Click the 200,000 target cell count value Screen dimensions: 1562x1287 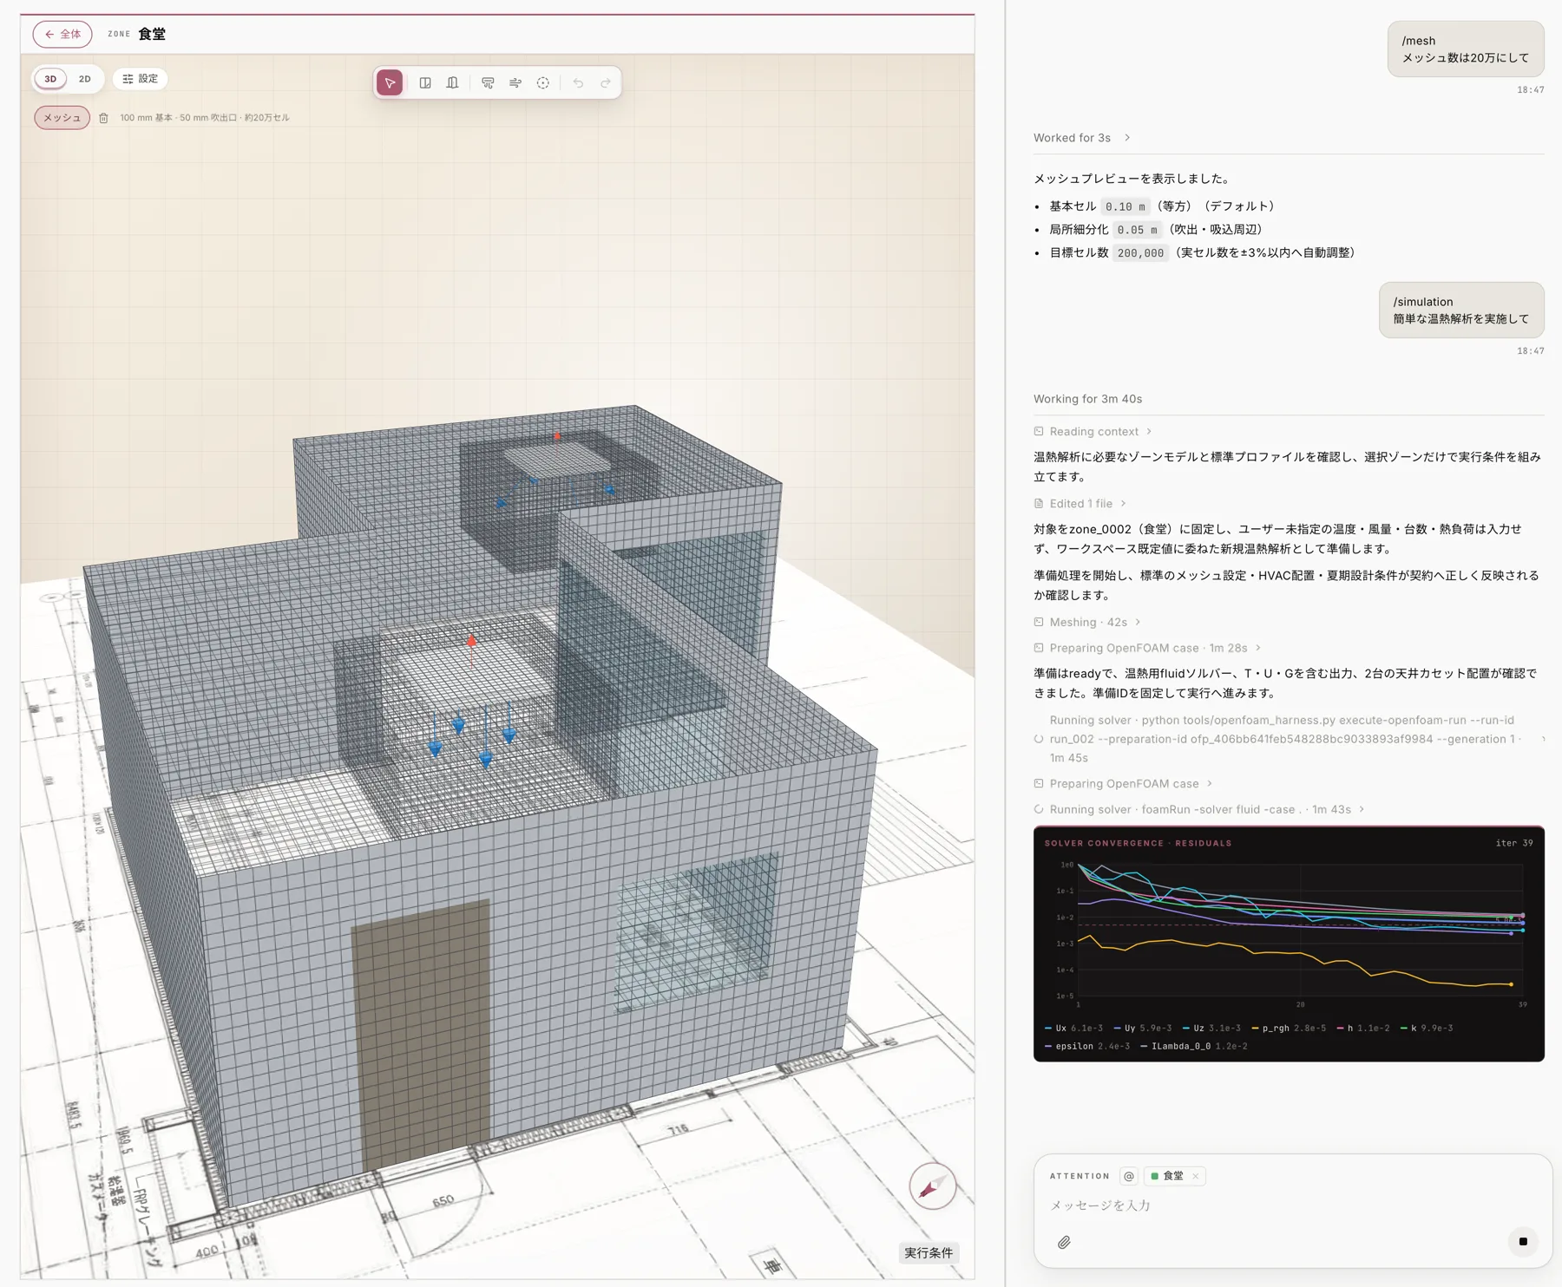pos(1140,253)
